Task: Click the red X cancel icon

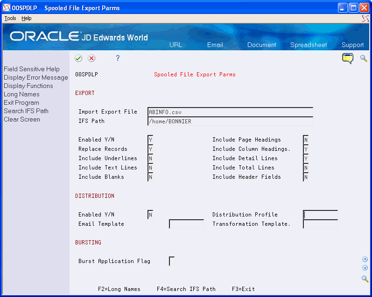Action: point(91,58)
